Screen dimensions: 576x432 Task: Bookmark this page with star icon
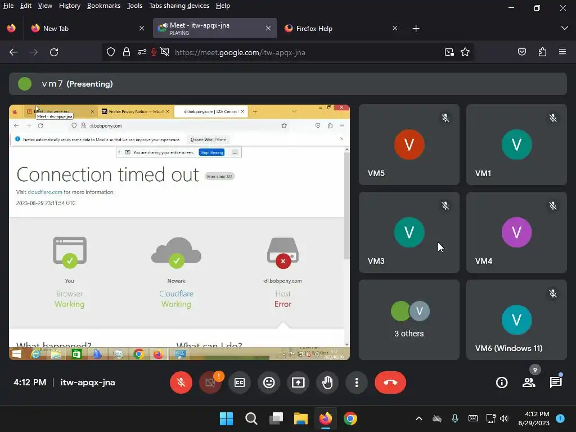point(465,52)
